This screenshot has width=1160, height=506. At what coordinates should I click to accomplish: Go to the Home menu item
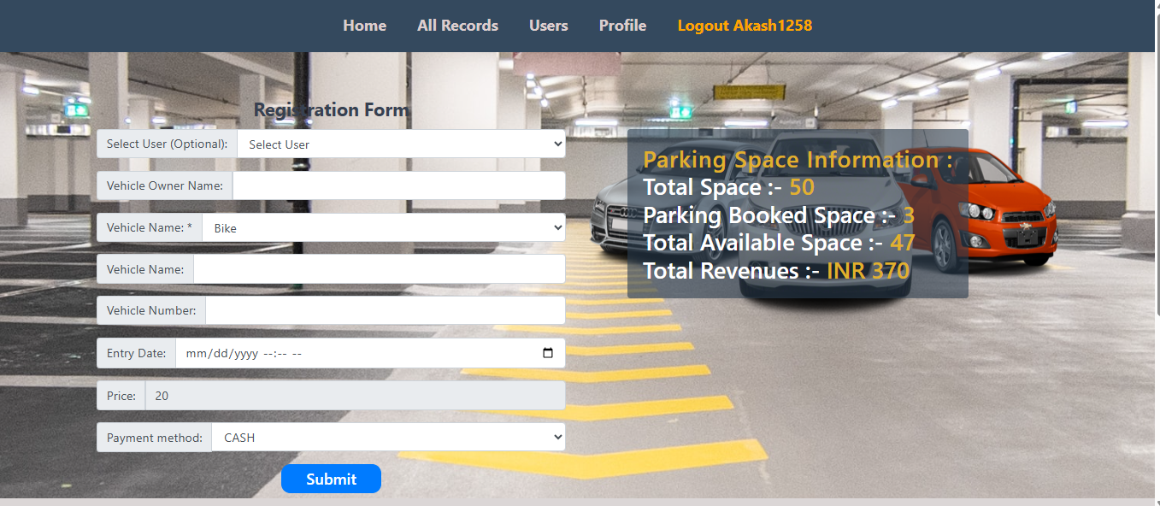click(x=364, y=26)
